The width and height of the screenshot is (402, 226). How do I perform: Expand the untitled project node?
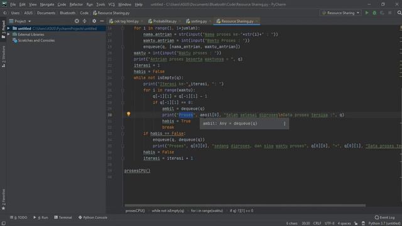(x=8, y=28)
